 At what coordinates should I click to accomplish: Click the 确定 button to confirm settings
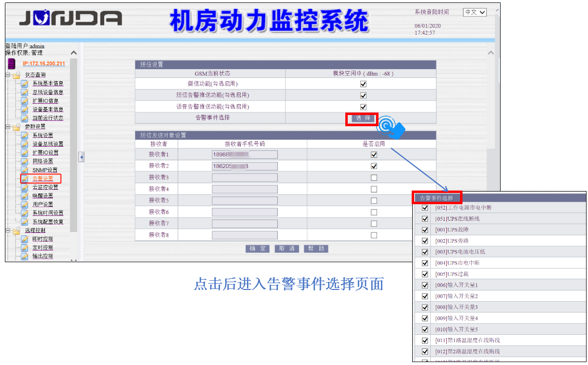(x=257, y=249)
